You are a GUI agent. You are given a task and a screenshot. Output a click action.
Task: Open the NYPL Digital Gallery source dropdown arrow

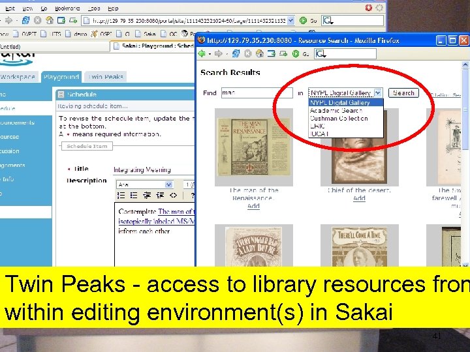coord(378,93)
